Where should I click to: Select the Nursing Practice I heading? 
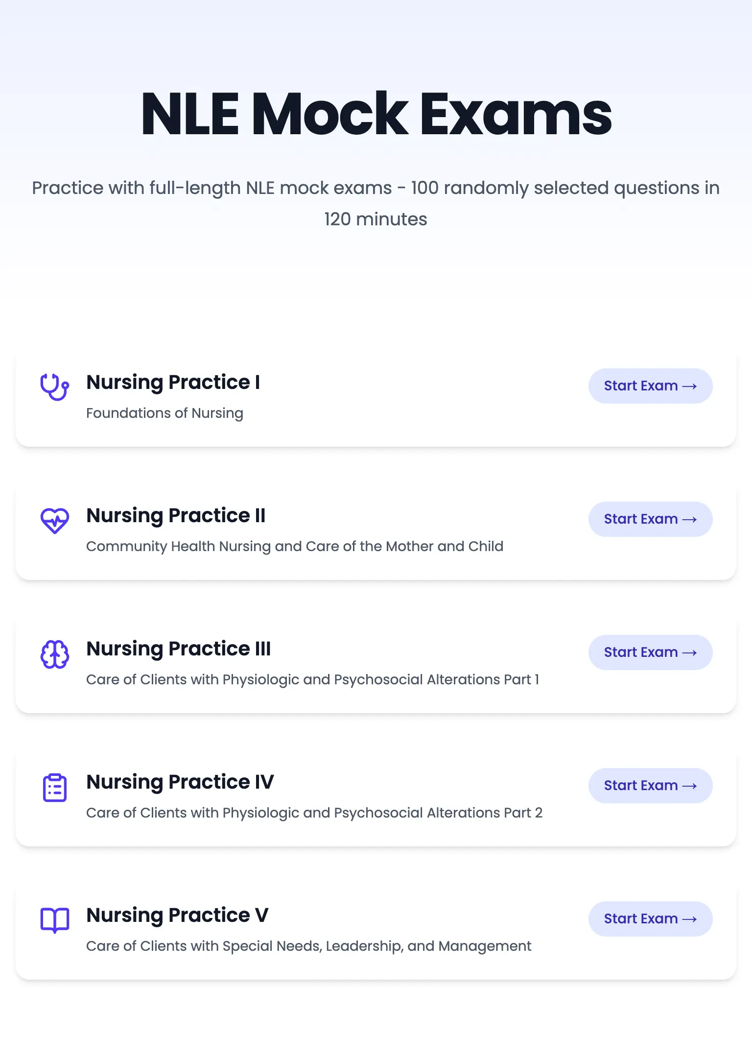click(x=173, y=383)
